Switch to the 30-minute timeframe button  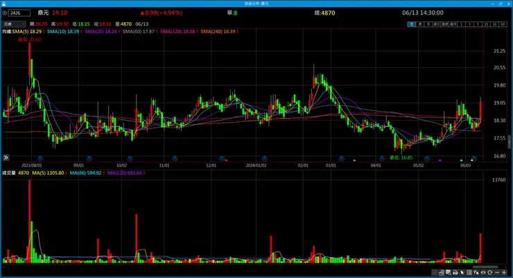pyautogui.click(x=494, y=24)
